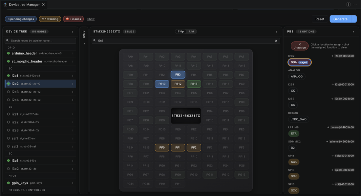Click the 3 pending changes badge
The width and height of the screenshot is (361, 196).
pyautogui.click(x=21, y=19)
